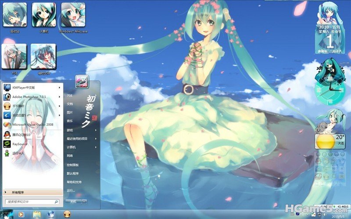
Task: Expand the 游戏 submenu arrow
Action: tap(96, 130)
